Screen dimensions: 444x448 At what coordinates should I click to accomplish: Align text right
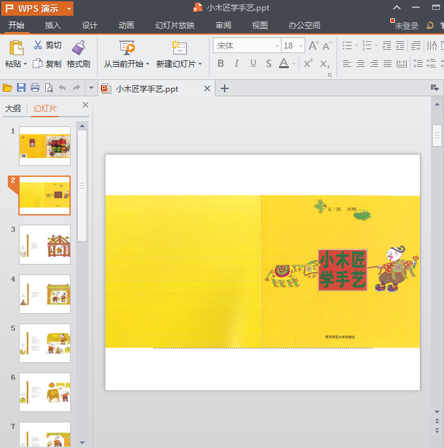(x=374, y=64)
